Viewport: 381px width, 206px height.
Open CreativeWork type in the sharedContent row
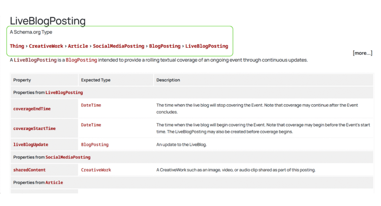click(x=96, y=170)
